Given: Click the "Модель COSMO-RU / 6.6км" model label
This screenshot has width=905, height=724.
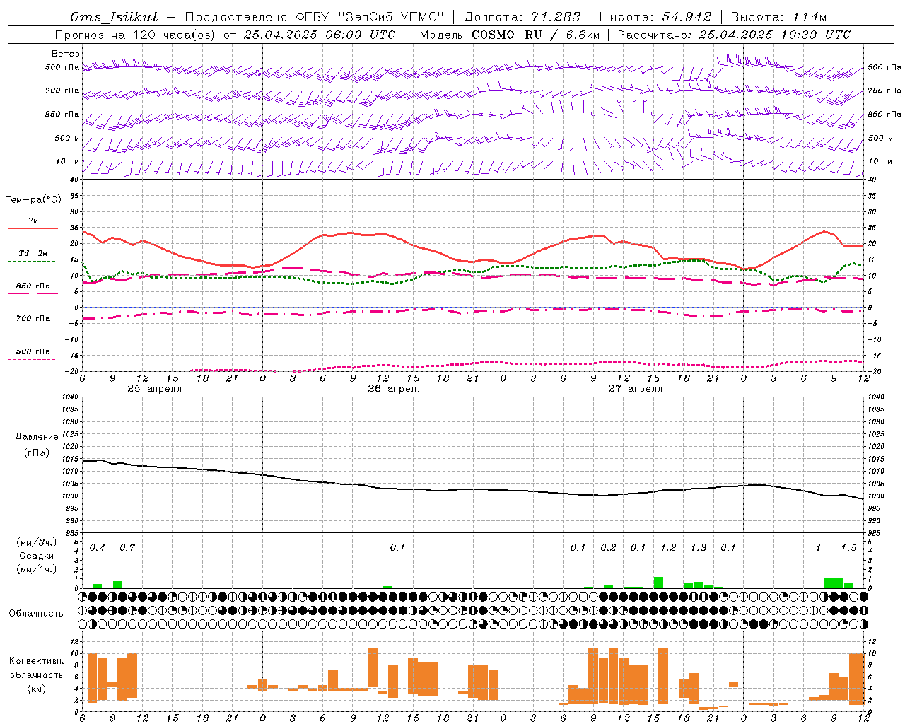Looking at the screenshot, I should tap(510, 35).
